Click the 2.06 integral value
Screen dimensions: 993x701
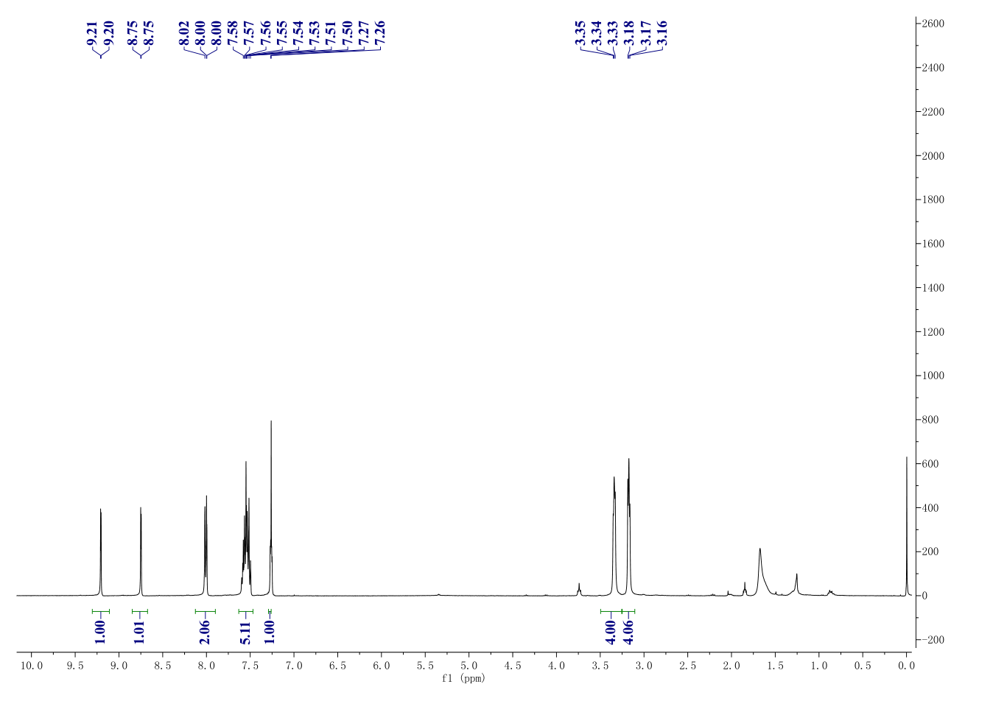click(x=205, y=632)
